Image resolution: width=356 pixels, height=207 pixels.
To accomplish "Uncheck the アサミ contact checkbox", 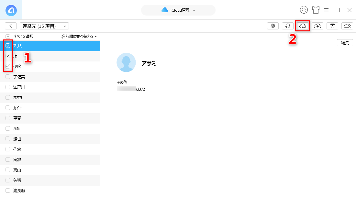I will 8,46.
